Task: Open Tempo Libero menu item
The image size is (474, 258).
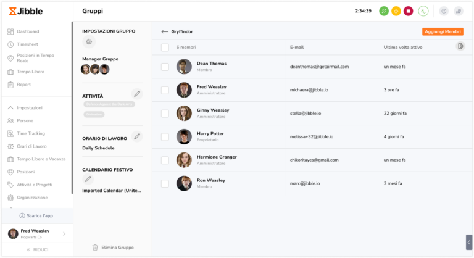Action: pyautogui.click(x=30, y=72)
